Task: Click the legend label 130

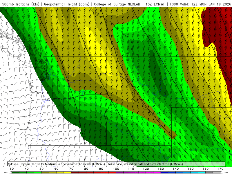Action: 161,169
